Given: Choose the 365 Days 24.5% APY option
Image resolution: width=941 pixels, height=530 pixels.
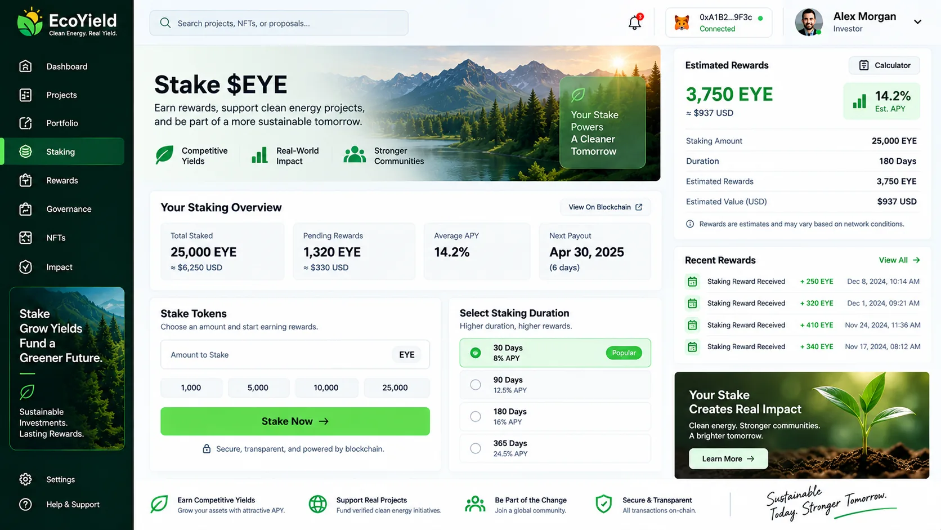Looking at the screenshot, I should click(555, 448).
